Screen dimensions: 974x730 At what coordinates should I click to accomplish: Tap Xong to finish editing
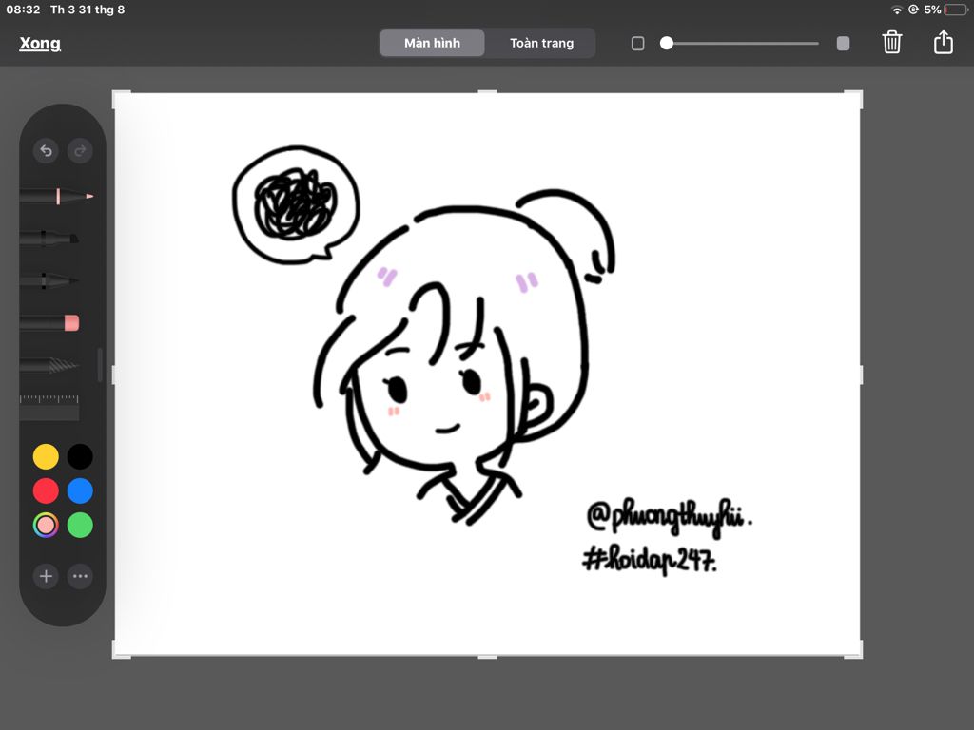click(40, 44)
